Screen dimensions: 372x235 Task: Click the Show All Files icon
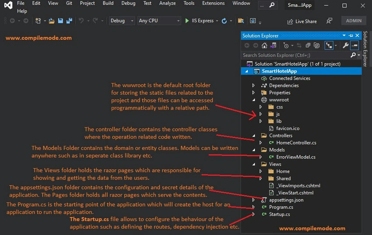click(316, 45)
